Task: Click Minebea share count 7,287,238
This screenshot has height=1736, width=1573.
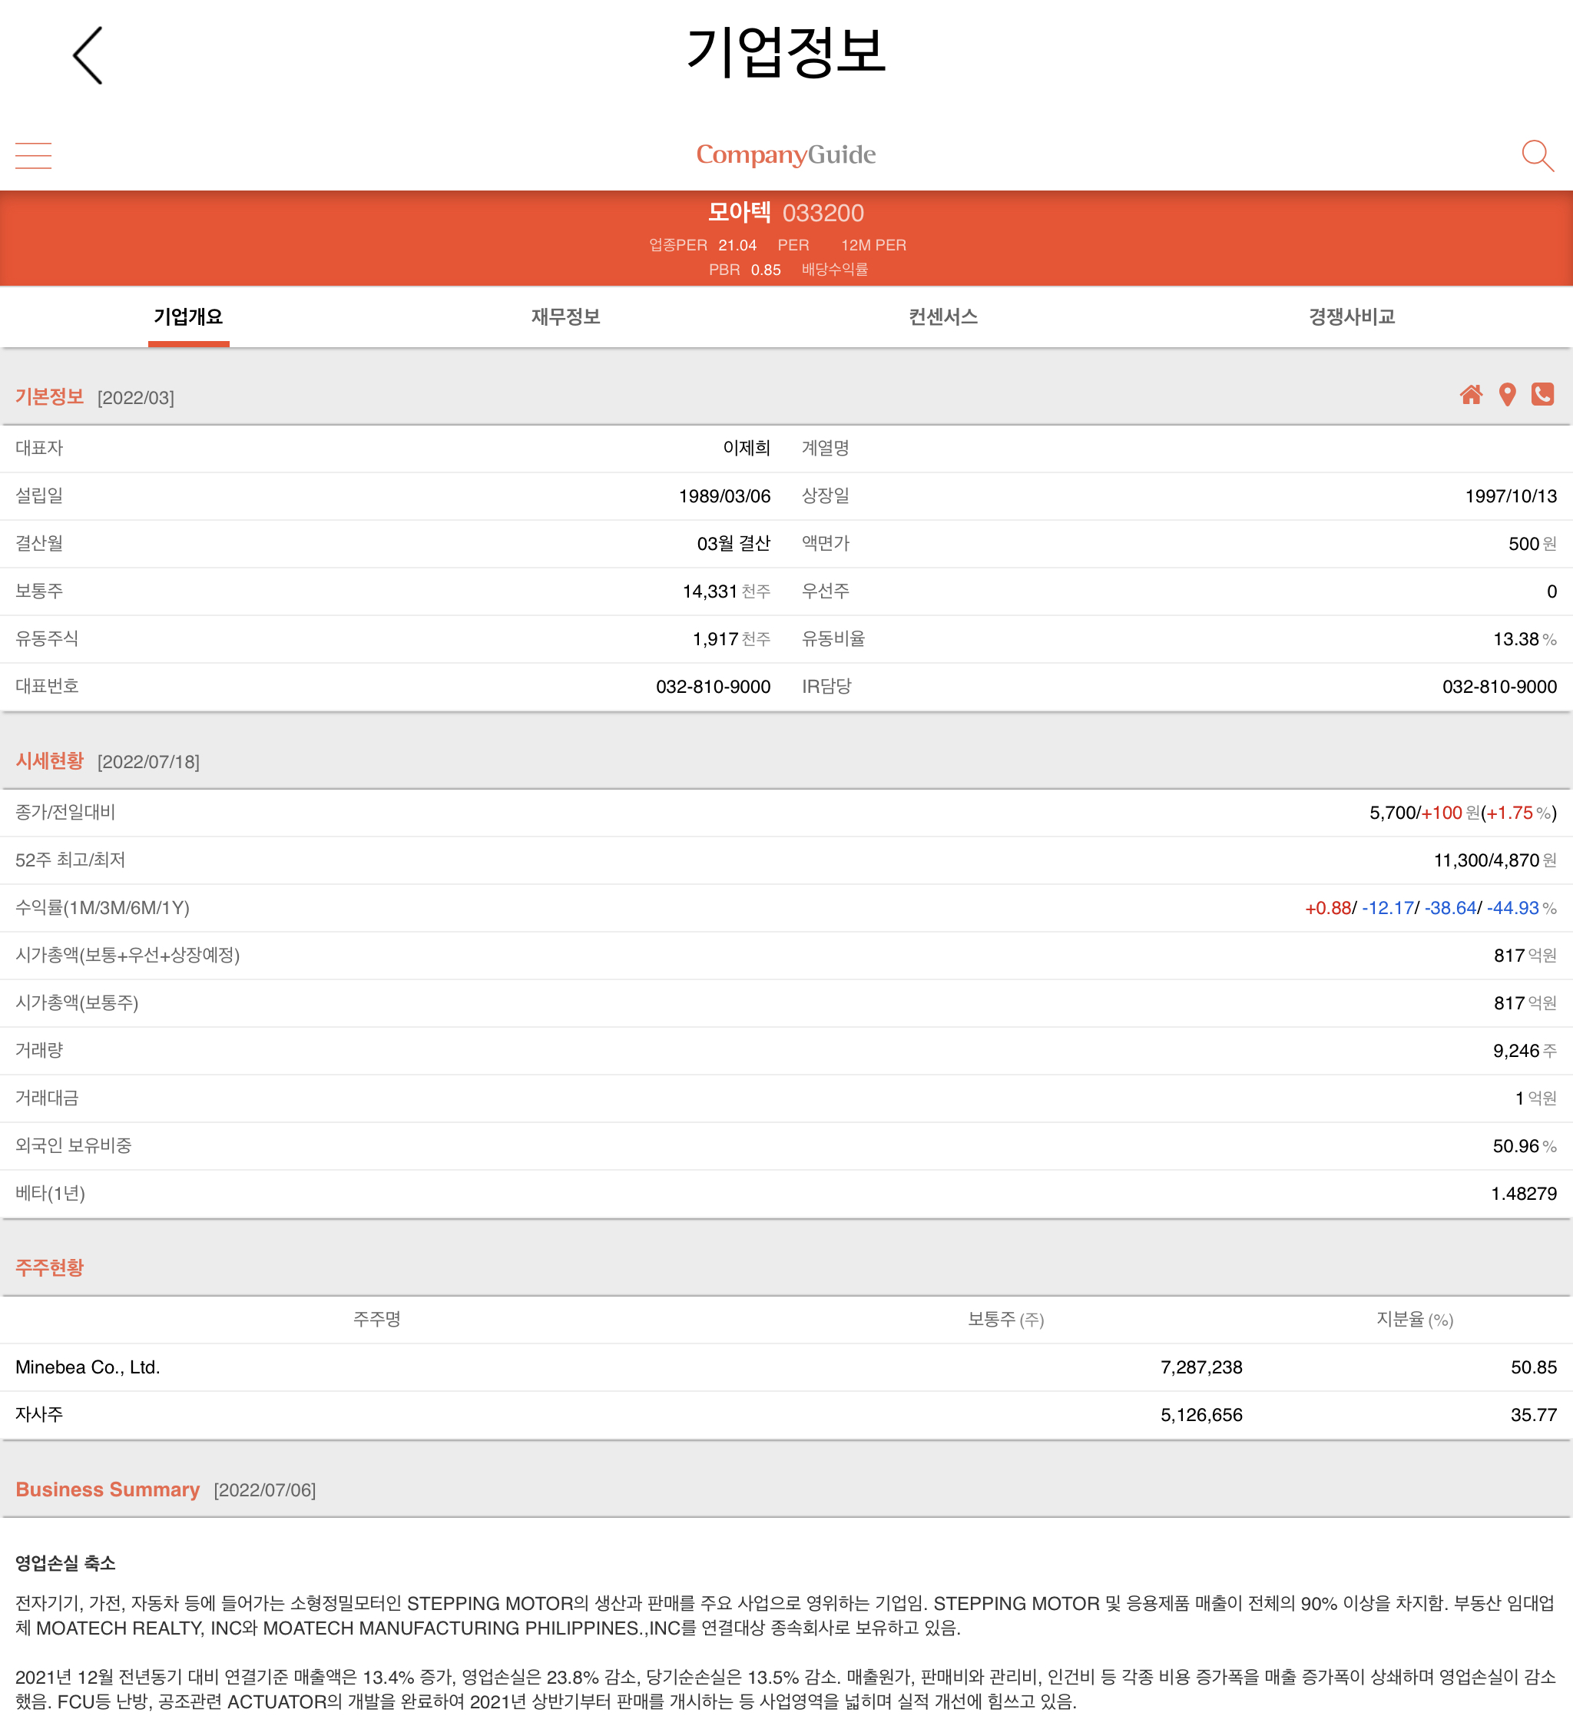Action: coord(1201,1367)
